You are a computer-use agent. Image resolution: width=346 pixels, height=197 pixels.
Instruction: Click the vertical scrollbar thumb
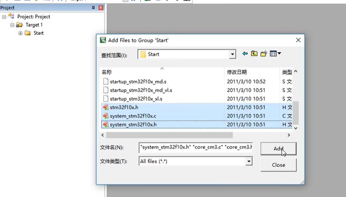click(x=296, y=113)
